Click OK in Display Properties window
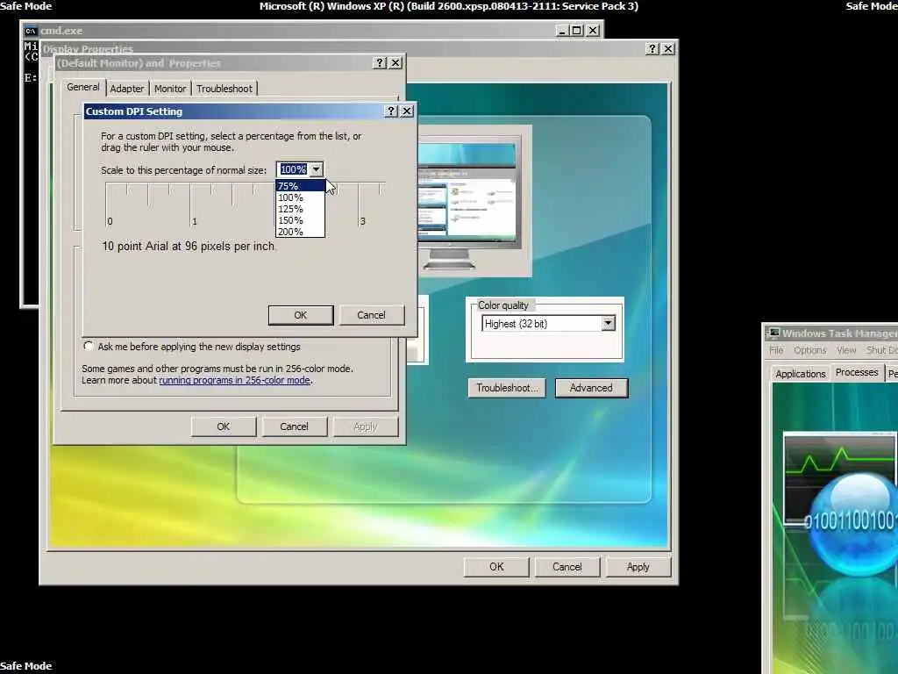The width and height of the screenshot is (898, 674). 496,567
